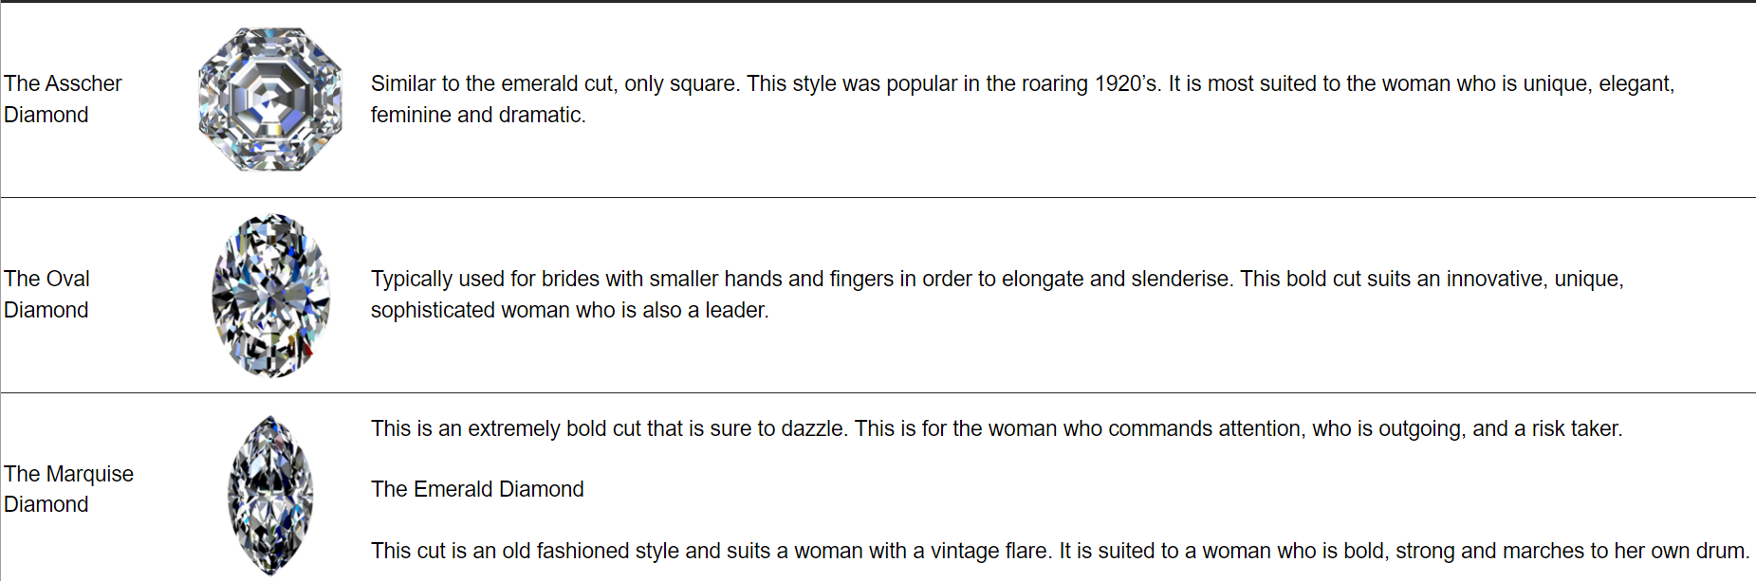The width and height of the screenshot is (1756, 581).
Task: Select 'The Oval Diamond' row label
Action: [x=46, y=294]
